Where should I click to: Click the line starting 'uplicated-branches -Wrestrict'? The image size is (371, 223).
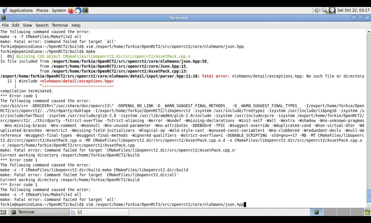[182, 130]
